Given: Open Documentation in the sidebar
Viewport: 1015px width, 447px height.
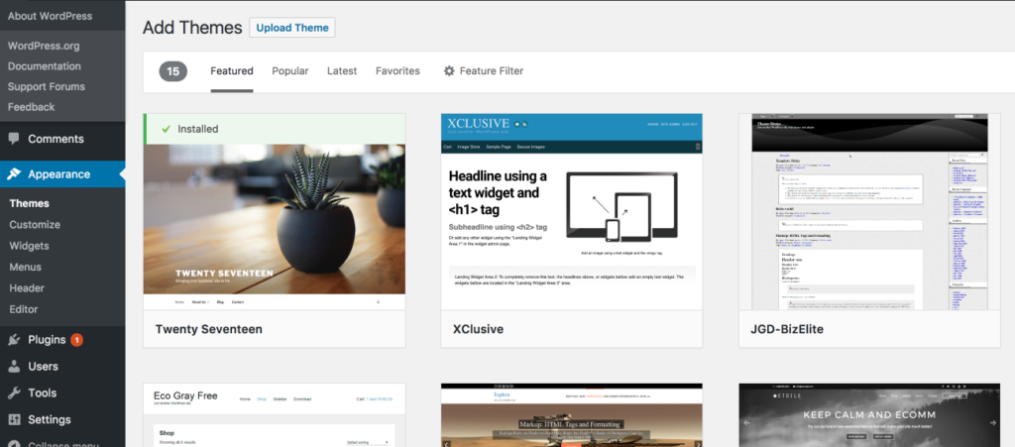Looking at the screenshot, I should tap(44, 66).
